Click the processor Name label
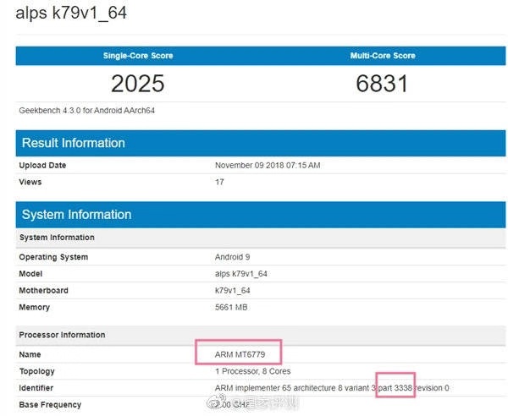508x416 pixels. (30, 354)
